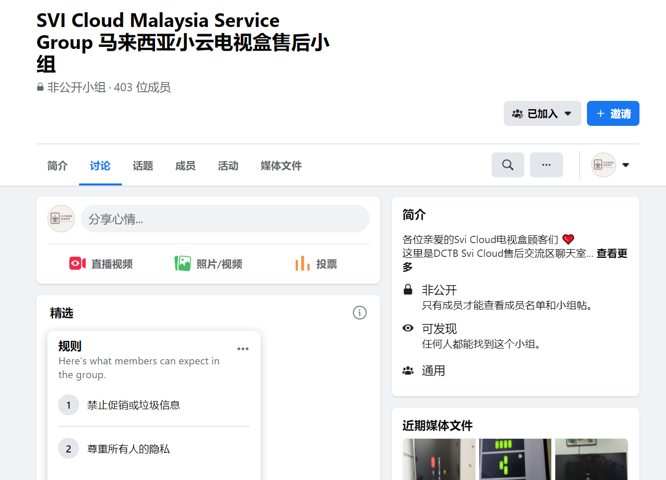Click the 通用 label
Viewport: 666px width, 480px height.
pos(433,370)
